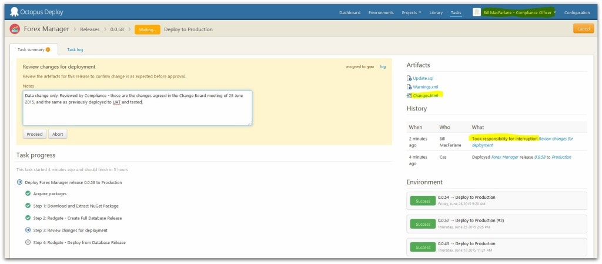Click 'Took responsibility for interruption' text

point(505,139)
